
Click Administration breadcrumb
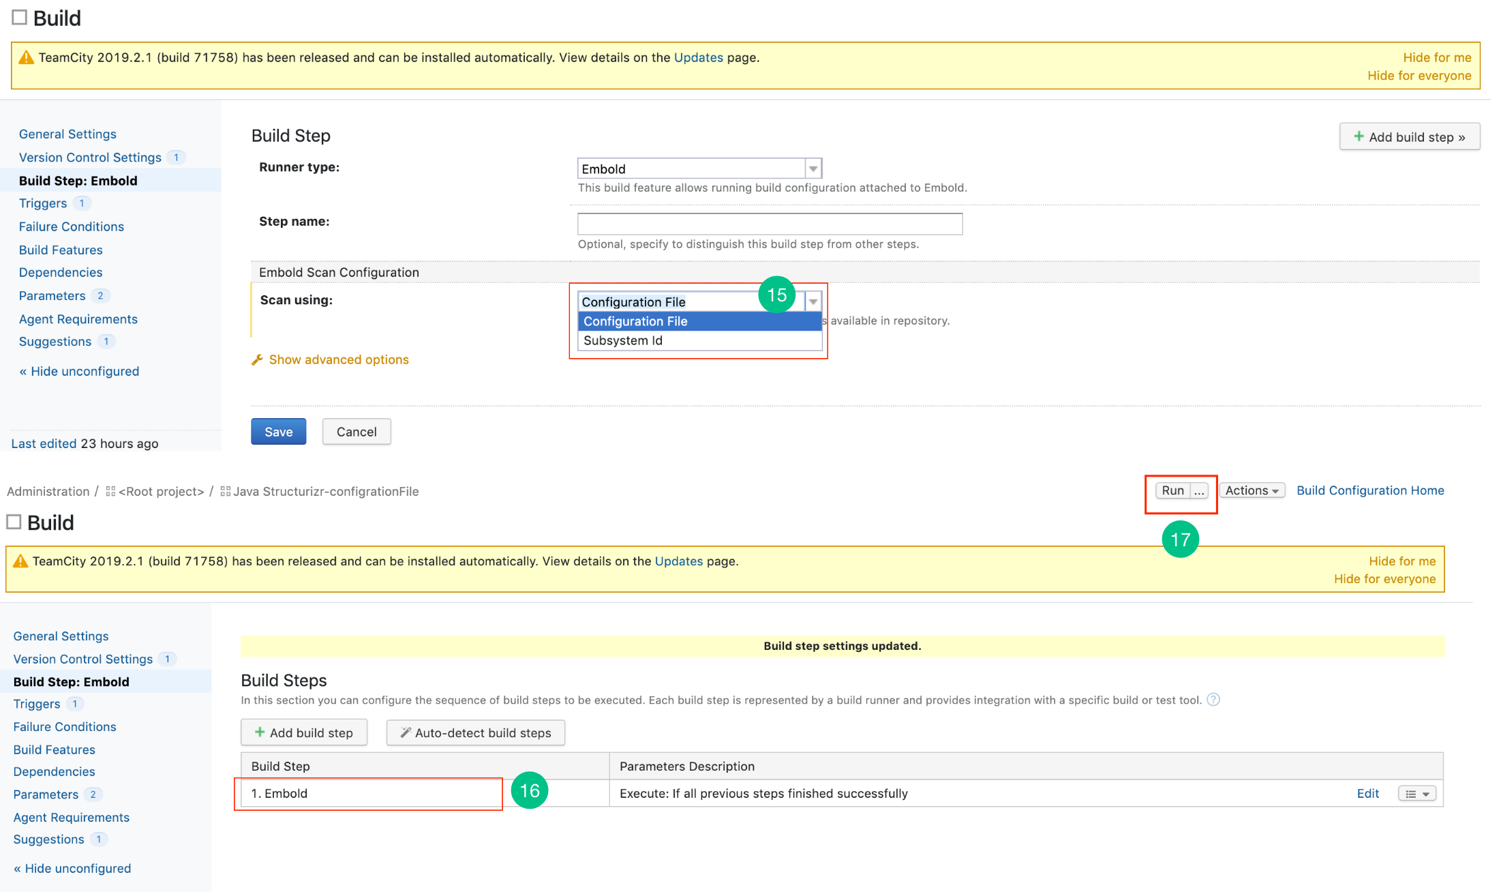pos(48,491)
